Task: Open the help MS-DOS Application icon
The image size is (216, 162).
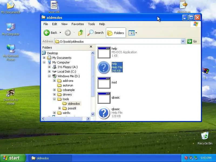Action: [104, 52]
